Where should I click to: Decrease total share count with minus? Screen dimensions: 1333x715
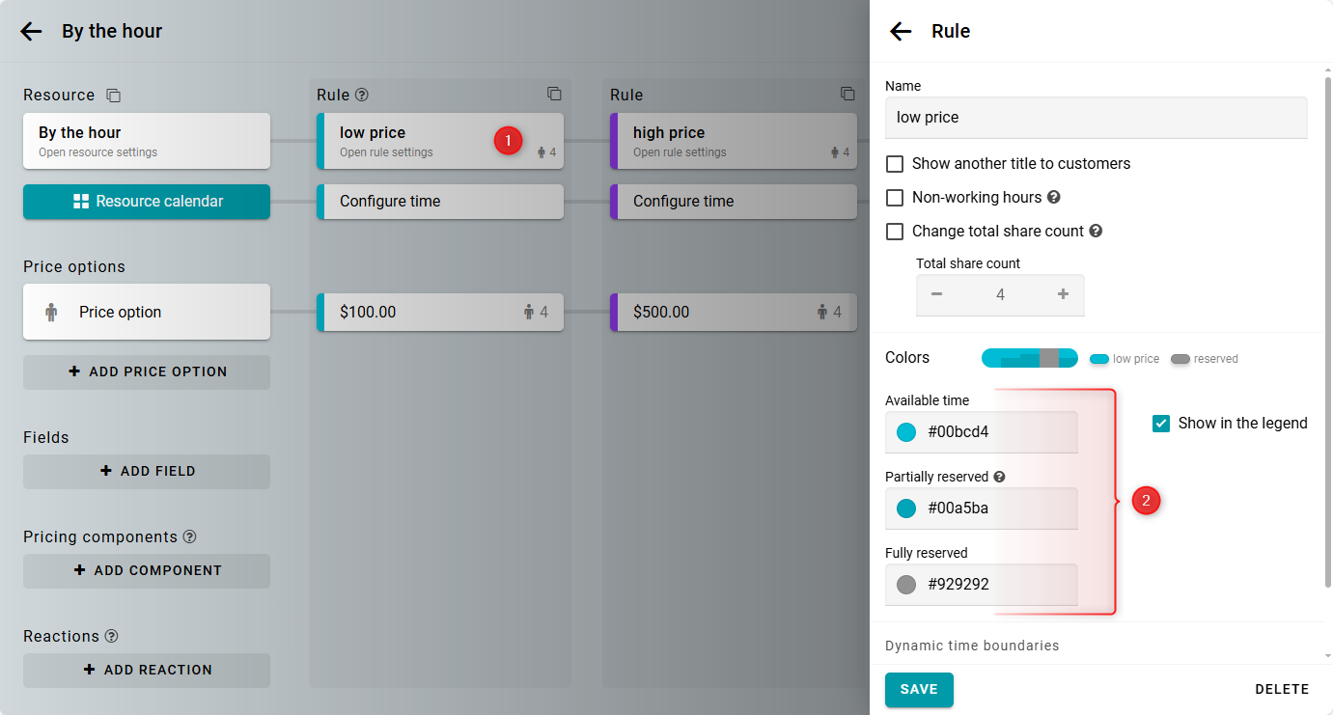[936, 294]
